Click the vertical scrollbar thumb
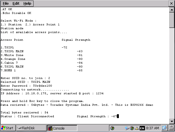The image size is (175, 132). tap(172, 20)
